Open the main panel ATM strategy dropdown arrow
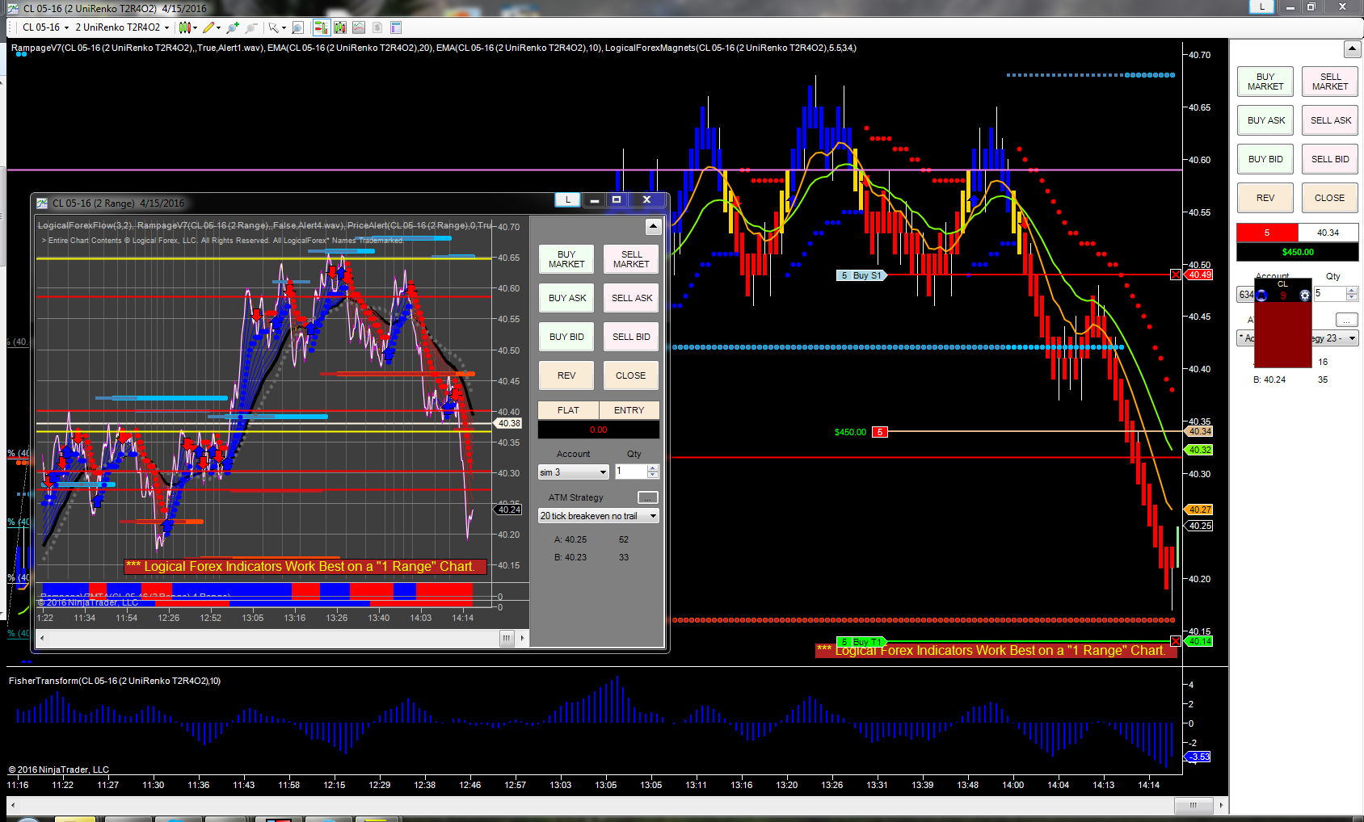This screenshot has width=1364, height=822. (x=1352, y=338)
